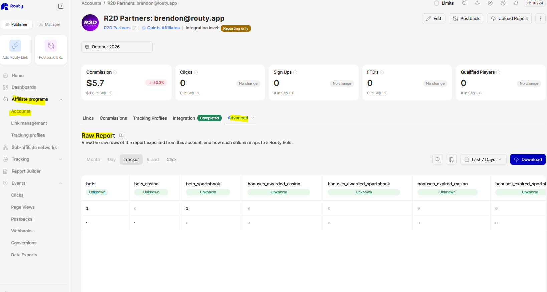Switch to Manager mode
Screen dimensions: 547x292
[x=50, y=24]
